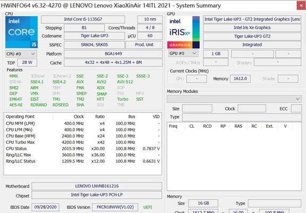
Task: Click the ECC field
Action: 296,108
